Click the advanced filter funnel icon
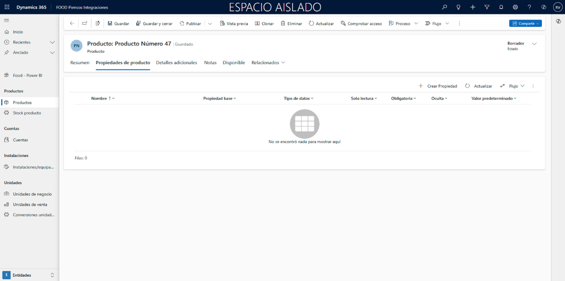Viewport: 565px width, 281px height. [487, 7]
